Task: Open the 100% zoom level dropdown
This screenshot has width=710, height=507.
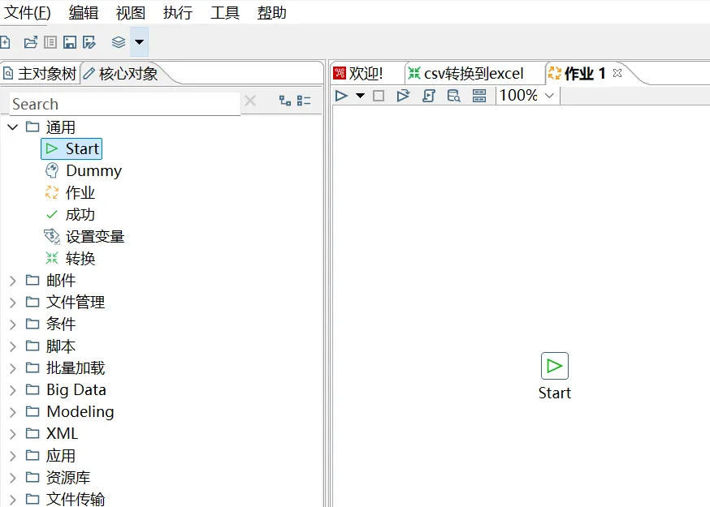Action: (549, 96)
